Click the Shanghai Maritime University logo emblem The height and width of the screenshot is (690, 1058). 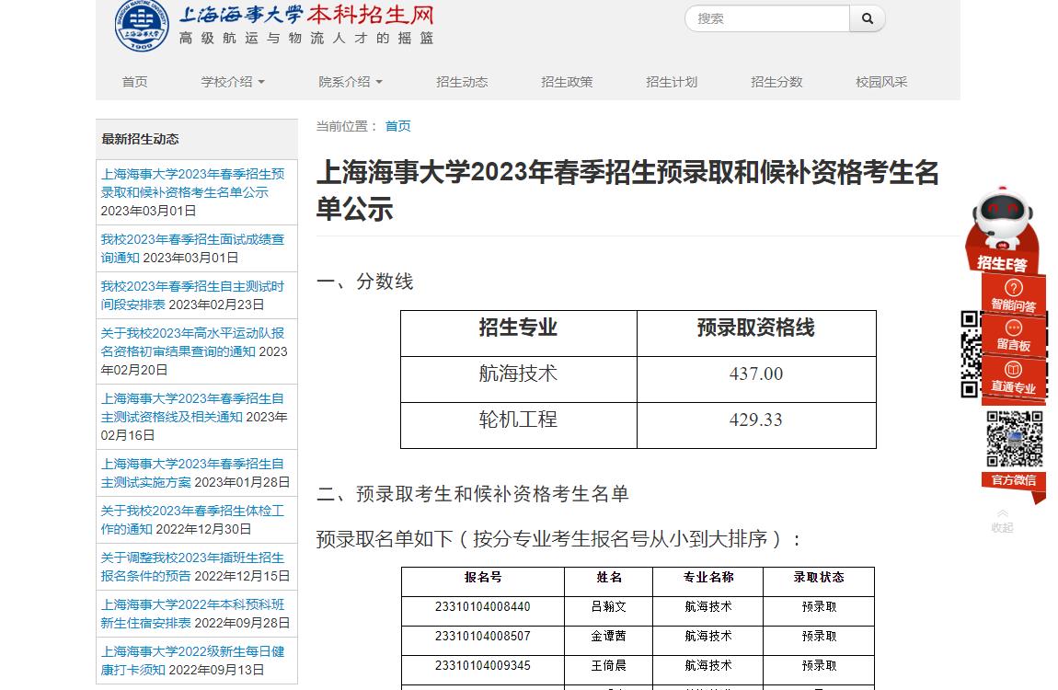point(142,26)
